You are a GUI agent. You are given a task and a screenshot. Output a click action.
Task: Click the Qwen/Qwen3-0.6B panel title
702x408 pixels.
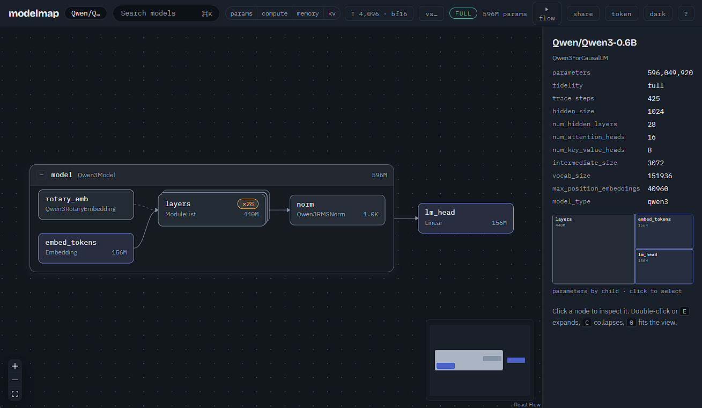594,43
